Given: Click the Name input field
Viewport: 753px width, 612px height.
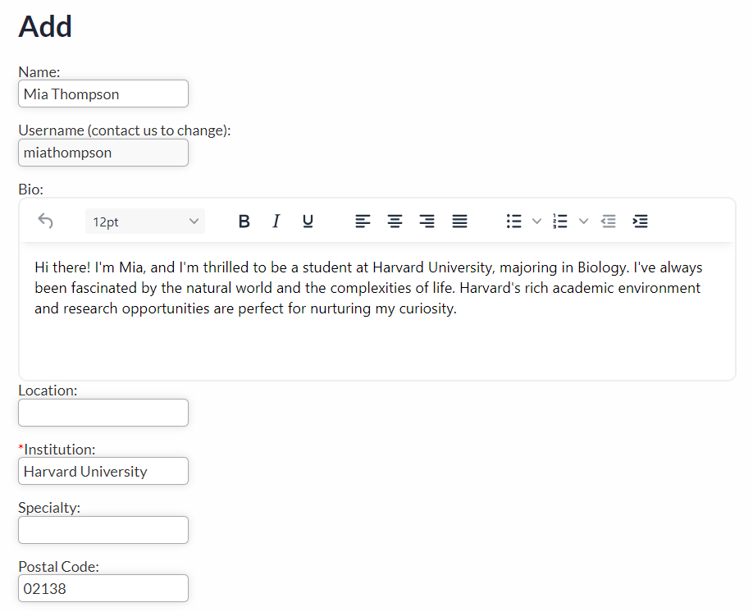Looking at the screenshot, I should pos(103,94).
